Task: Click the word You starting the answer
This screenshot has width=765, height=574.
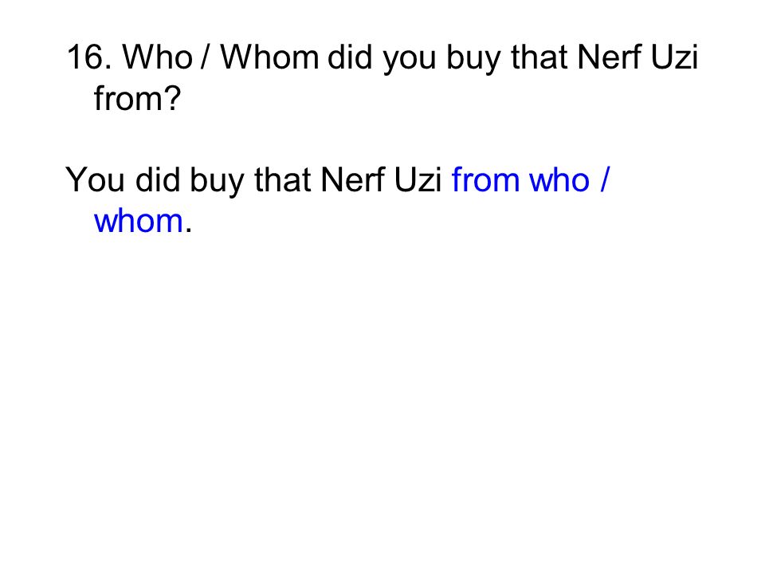Action: click(x=95, y=180)
